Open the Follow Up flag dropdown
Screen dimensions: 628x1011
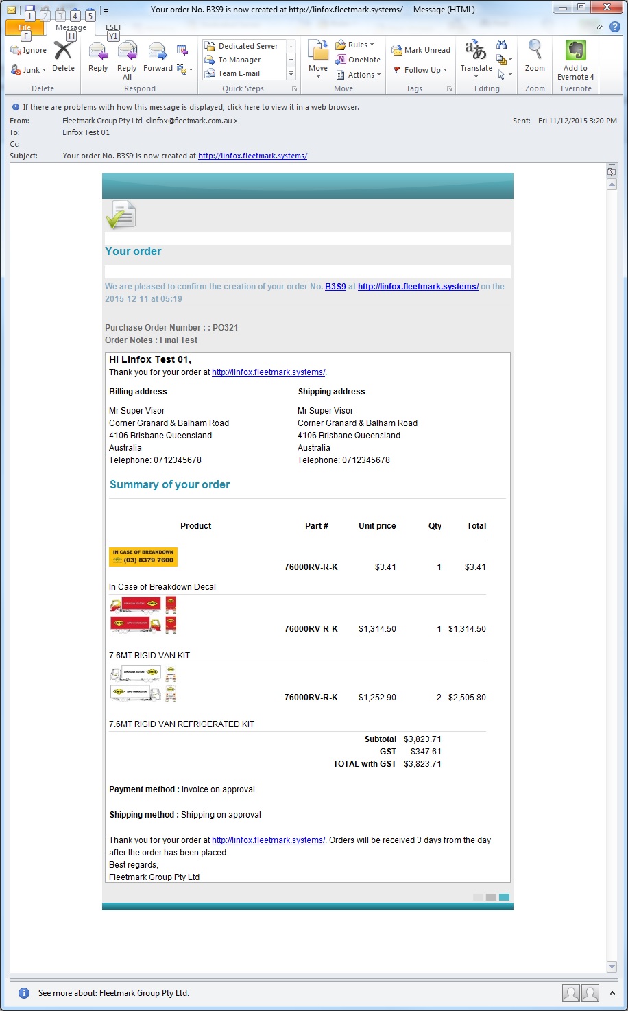420,70
